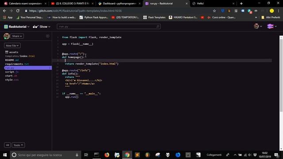Click the browser address bar
This screenshot has height=159, width=283.
tap(117, 11)
